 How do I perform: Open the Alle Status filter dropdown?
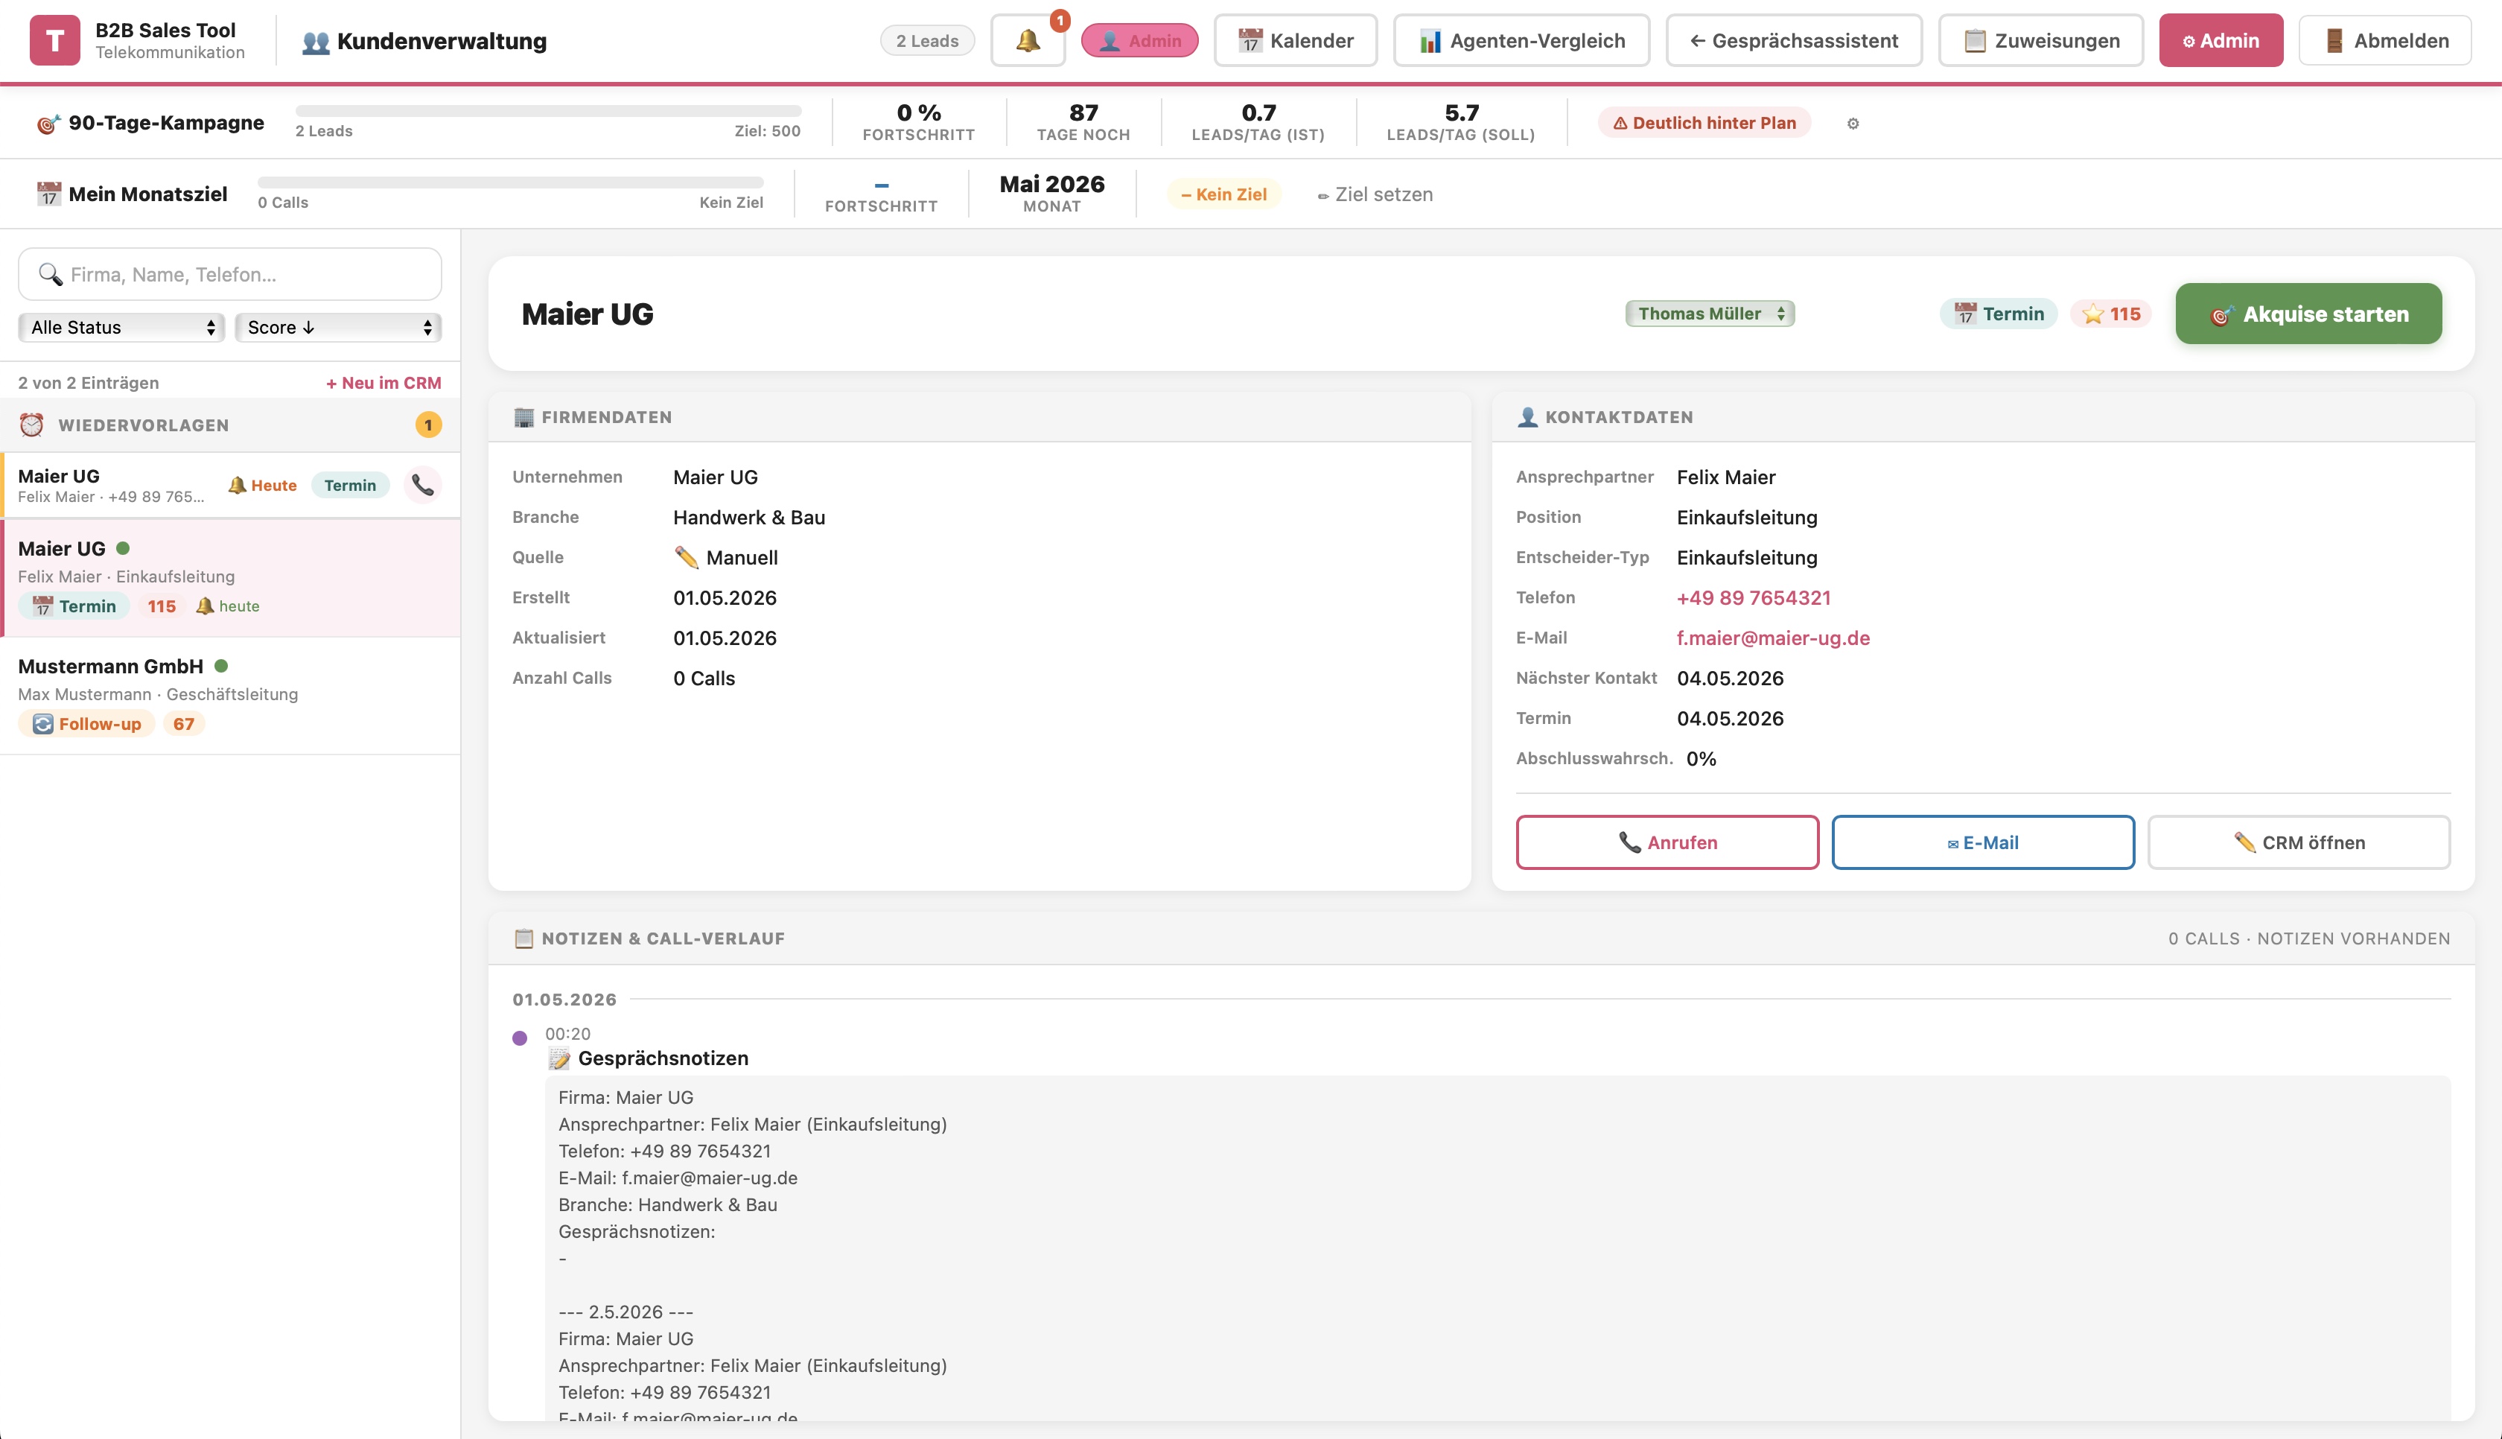pos(121,327)
